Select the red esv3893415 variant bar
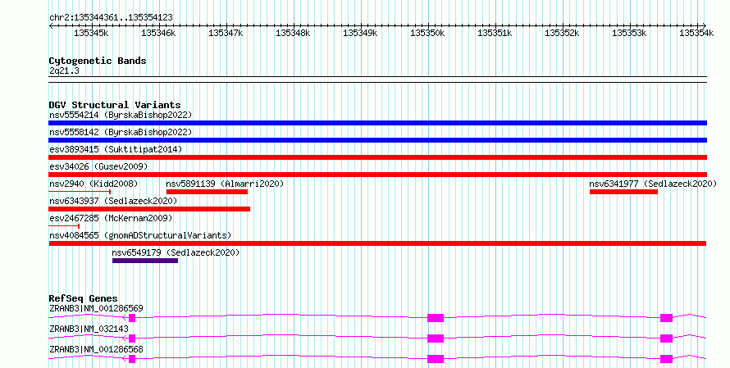The image size is (730, 368). pyautogui.click(x=377, y=157)
